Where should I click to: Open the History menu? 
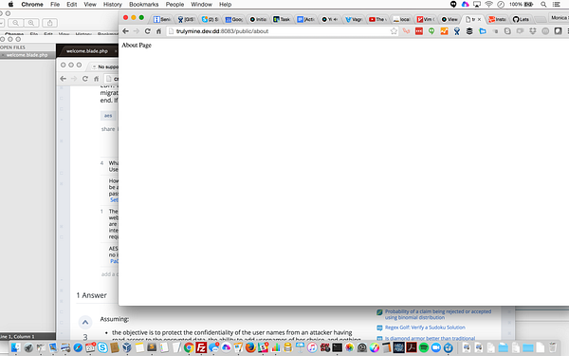[x=112, y=5]
